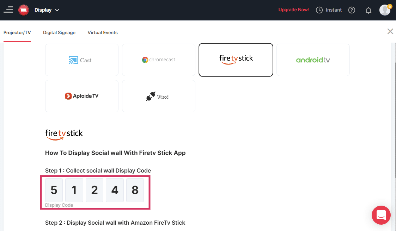Open the Virtual Events tab
396x231 pixels.
103,32
